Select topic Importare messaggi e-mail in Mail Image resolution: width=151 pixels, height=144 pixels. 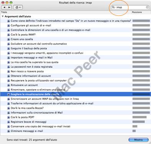tap(31, 57)
